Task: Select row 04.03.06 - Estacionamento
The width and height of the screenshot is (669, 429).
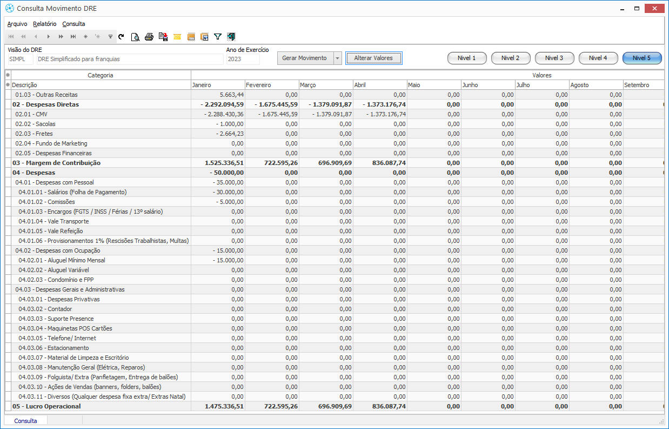Action: [x=334, y=348]
